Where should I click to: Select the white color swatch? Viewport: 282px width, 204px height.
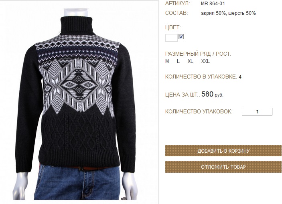pyautogui.click(x=171, y=38)
